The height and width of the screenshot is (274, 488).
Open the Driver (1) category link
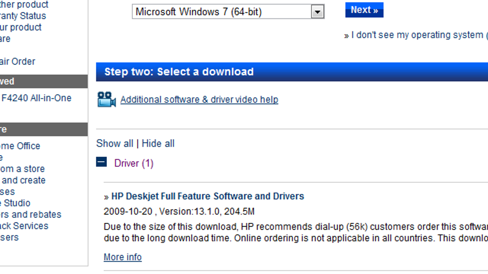pos(134,163)
